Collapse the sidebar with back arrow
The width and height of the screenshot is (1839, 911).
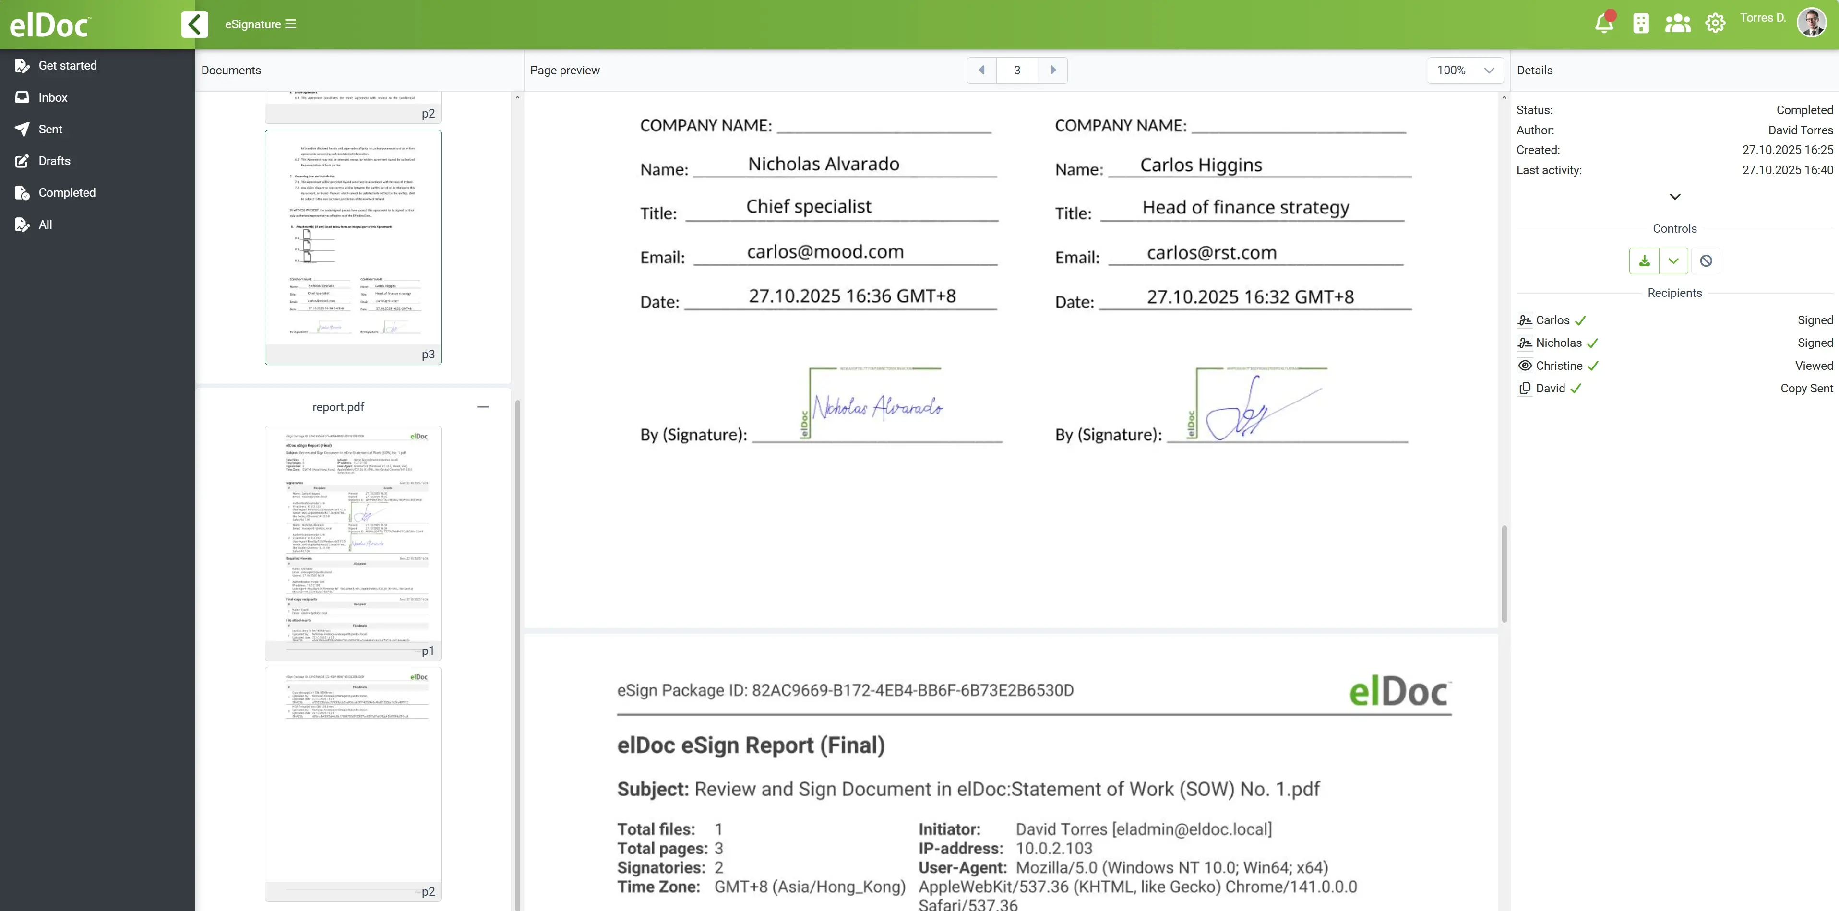click(x=194, y=24)
